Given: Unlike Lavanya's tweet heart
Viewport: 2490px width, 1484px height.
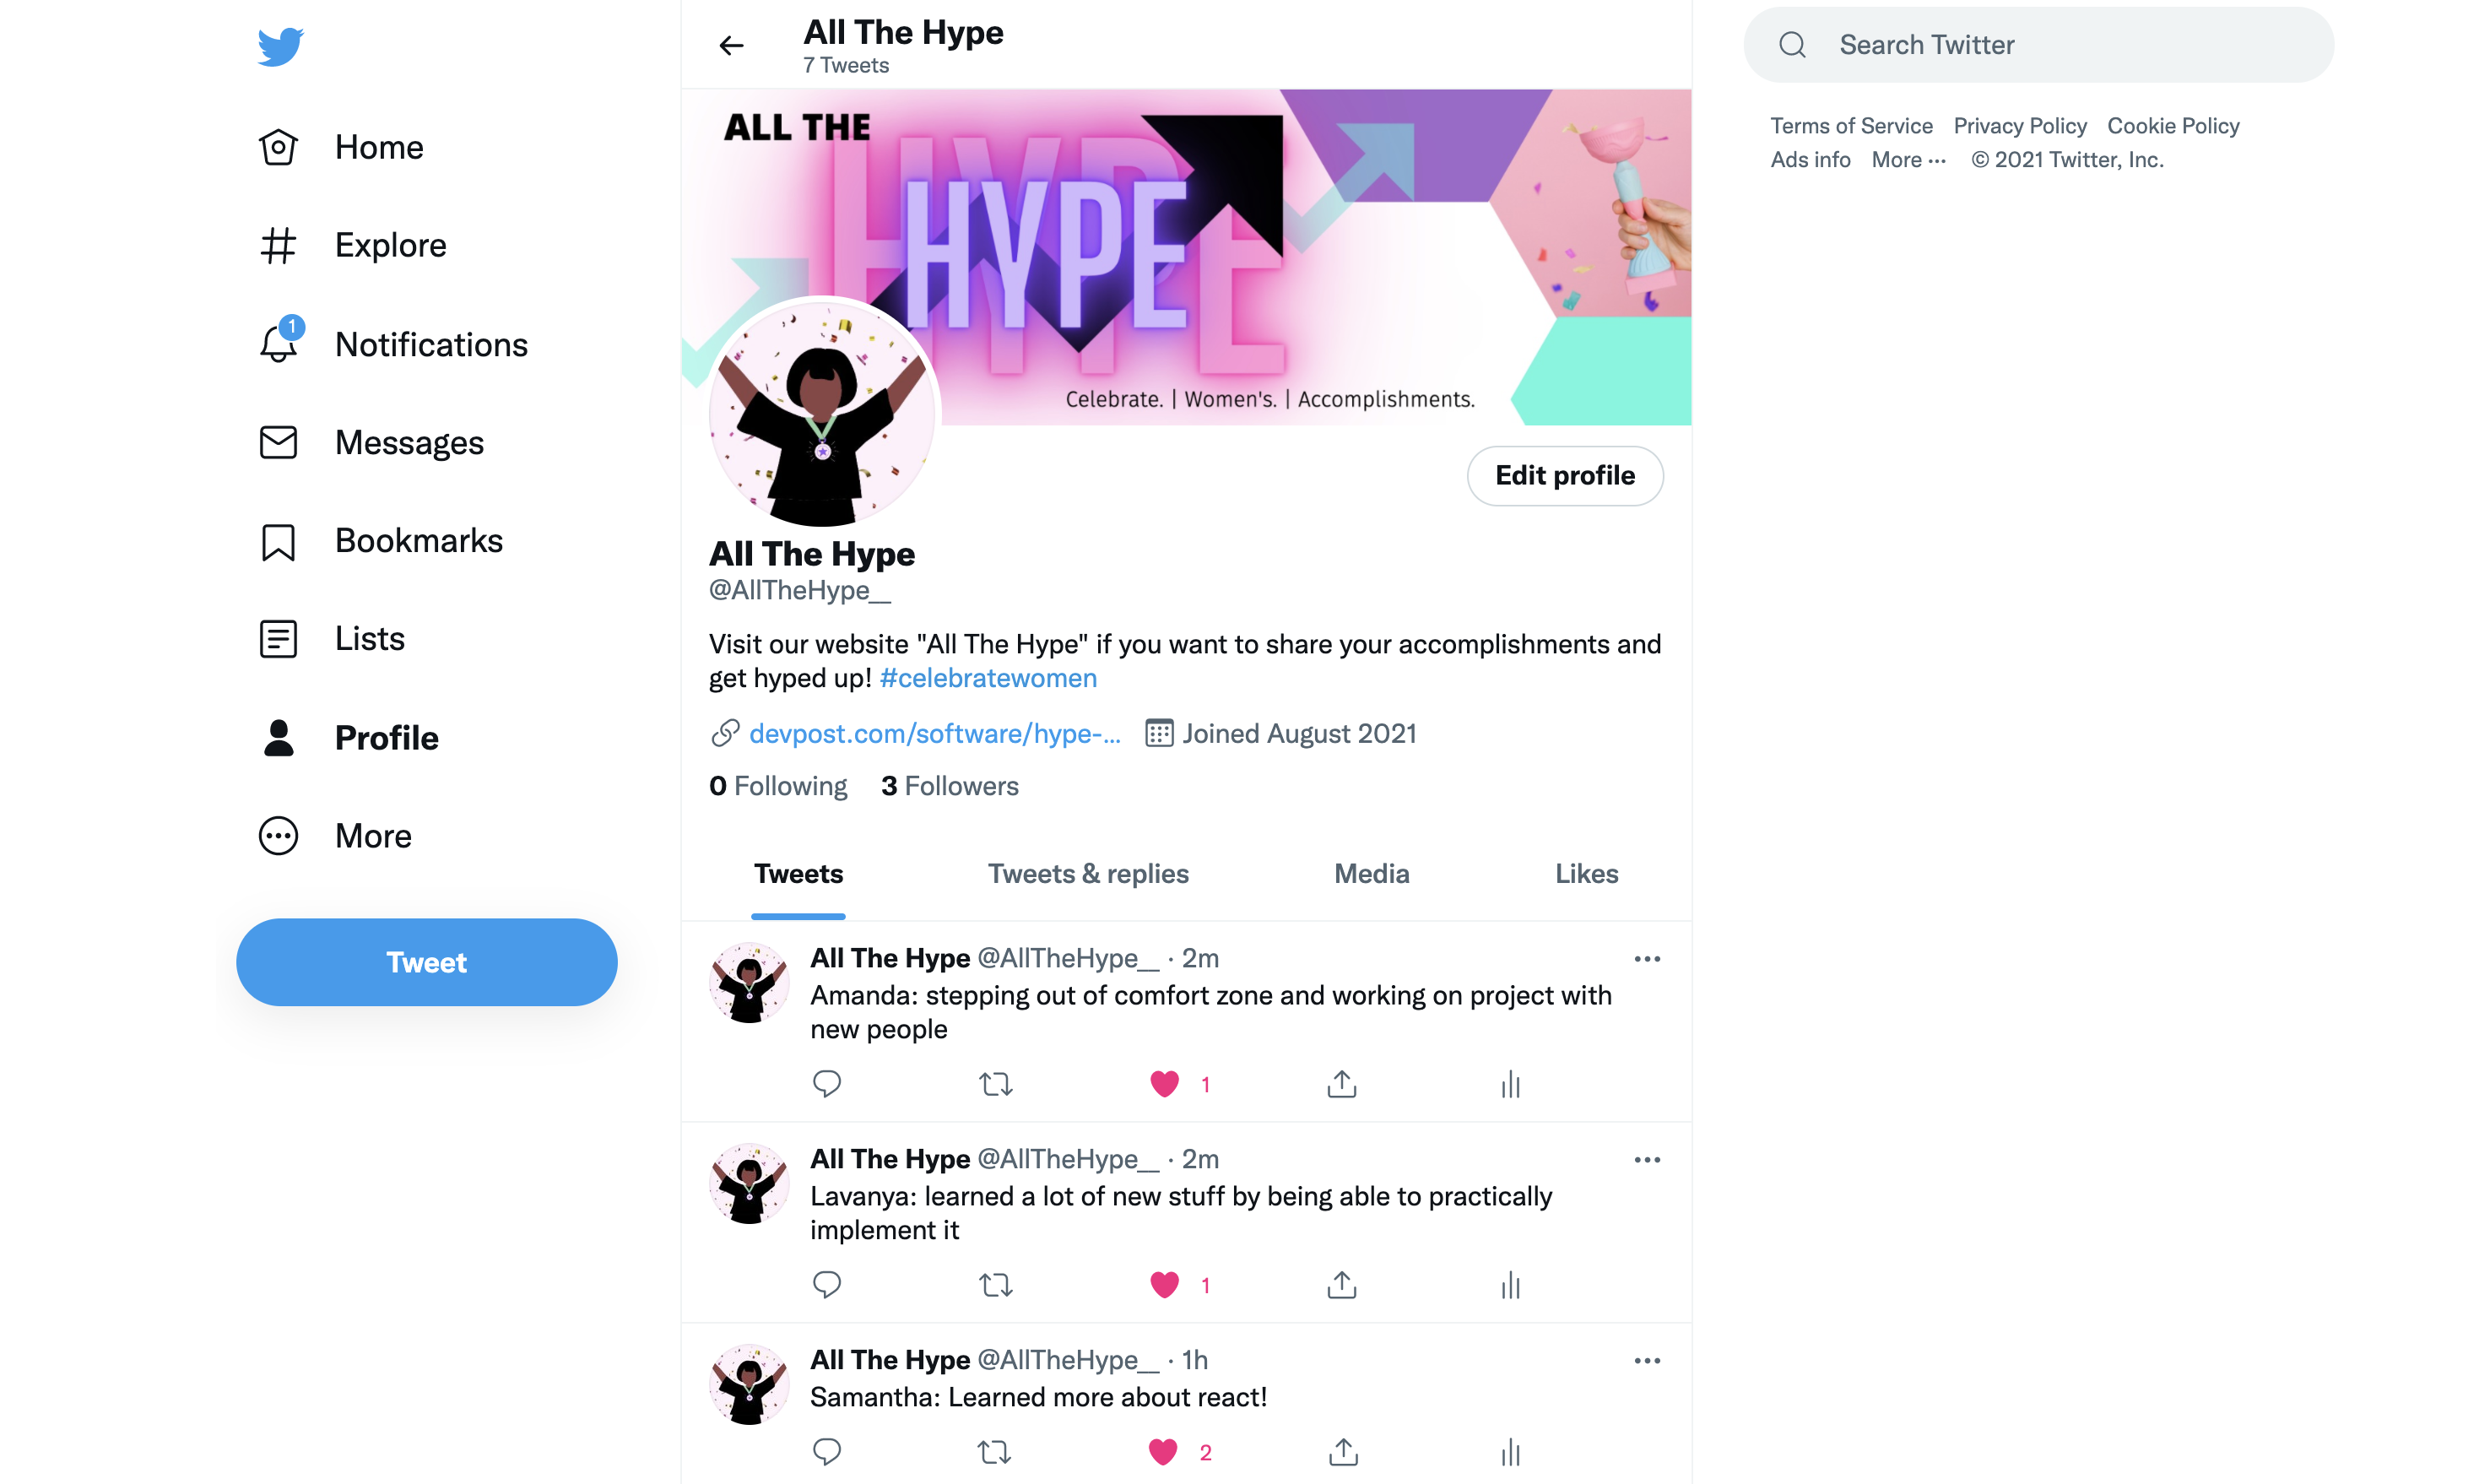Looking at the screenshot, I should (x=1165, y=1285).
